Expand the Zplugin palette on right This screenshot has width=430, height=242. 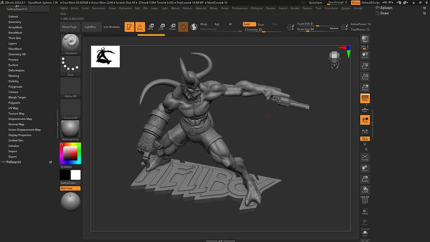tap(386, 8)
